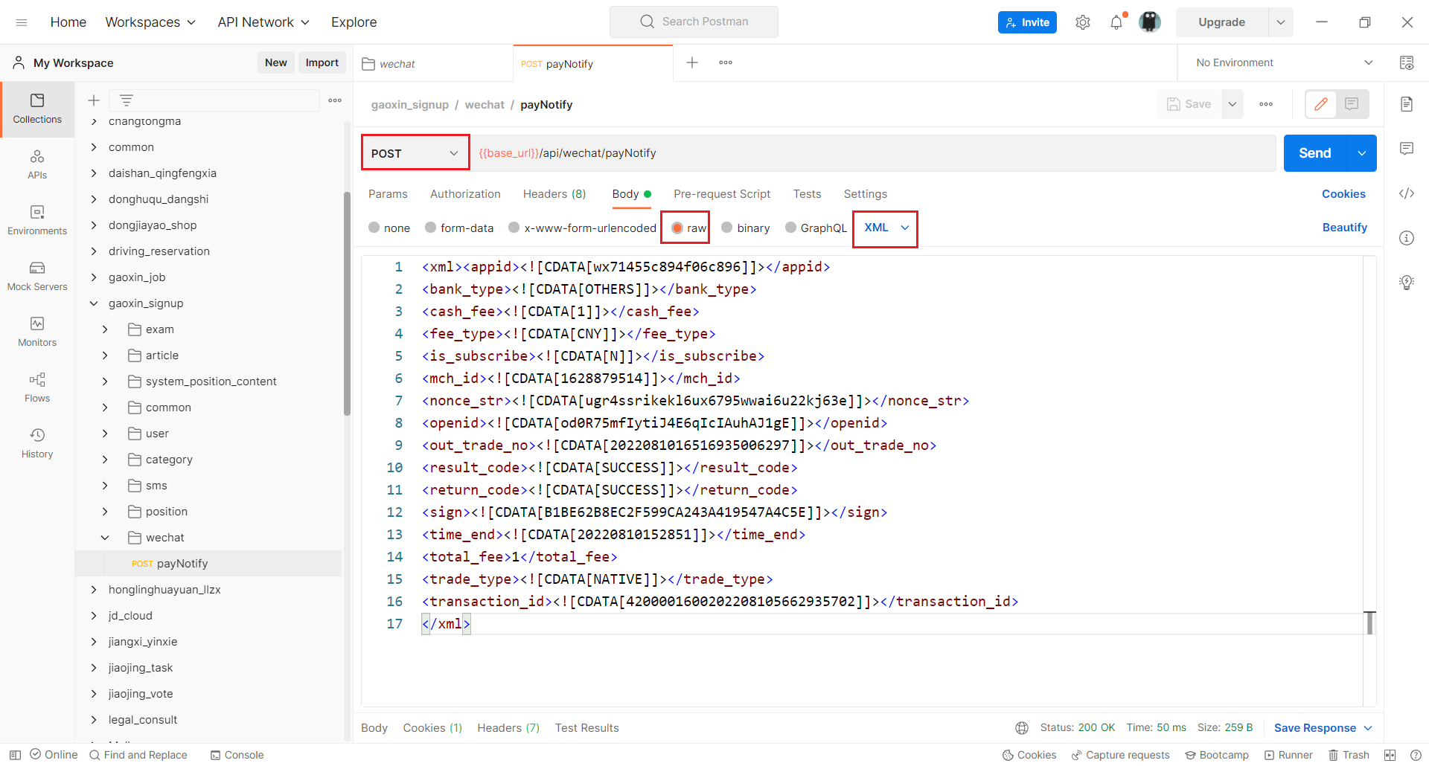Screen dimensions: 1429x766
Task: Open the Environments sidebar section
Action: [x=37, y=219]
